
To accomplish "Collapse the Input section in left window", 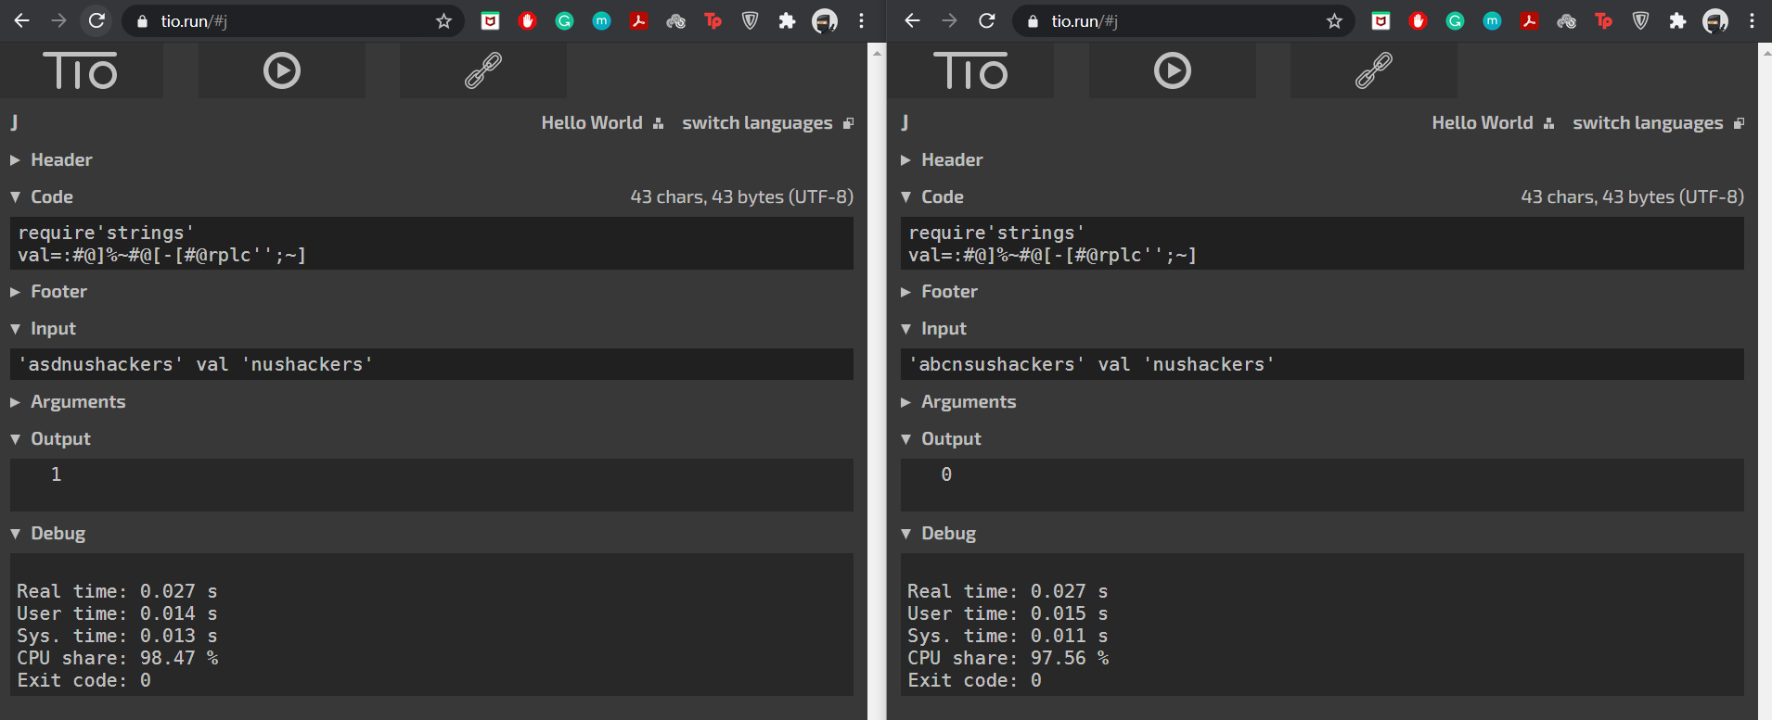I will coord(43,328).
